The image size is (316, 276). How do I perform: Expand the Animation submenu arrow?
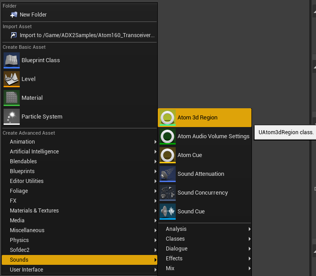[156, 142]
